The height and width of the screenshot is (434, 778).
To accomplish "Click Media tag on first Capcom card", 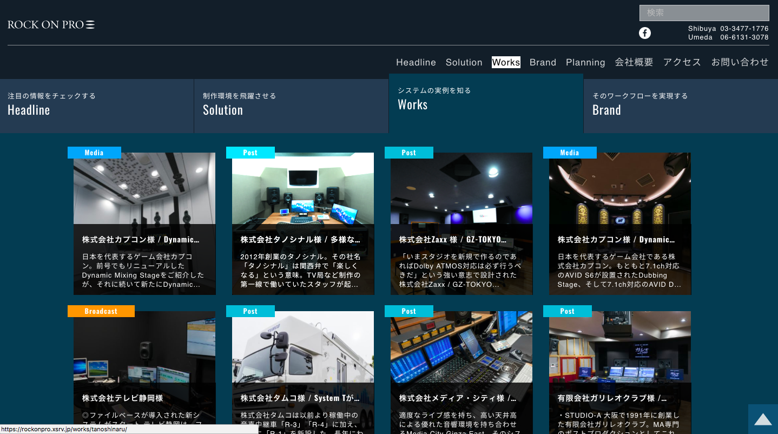I will click(94, 153).
